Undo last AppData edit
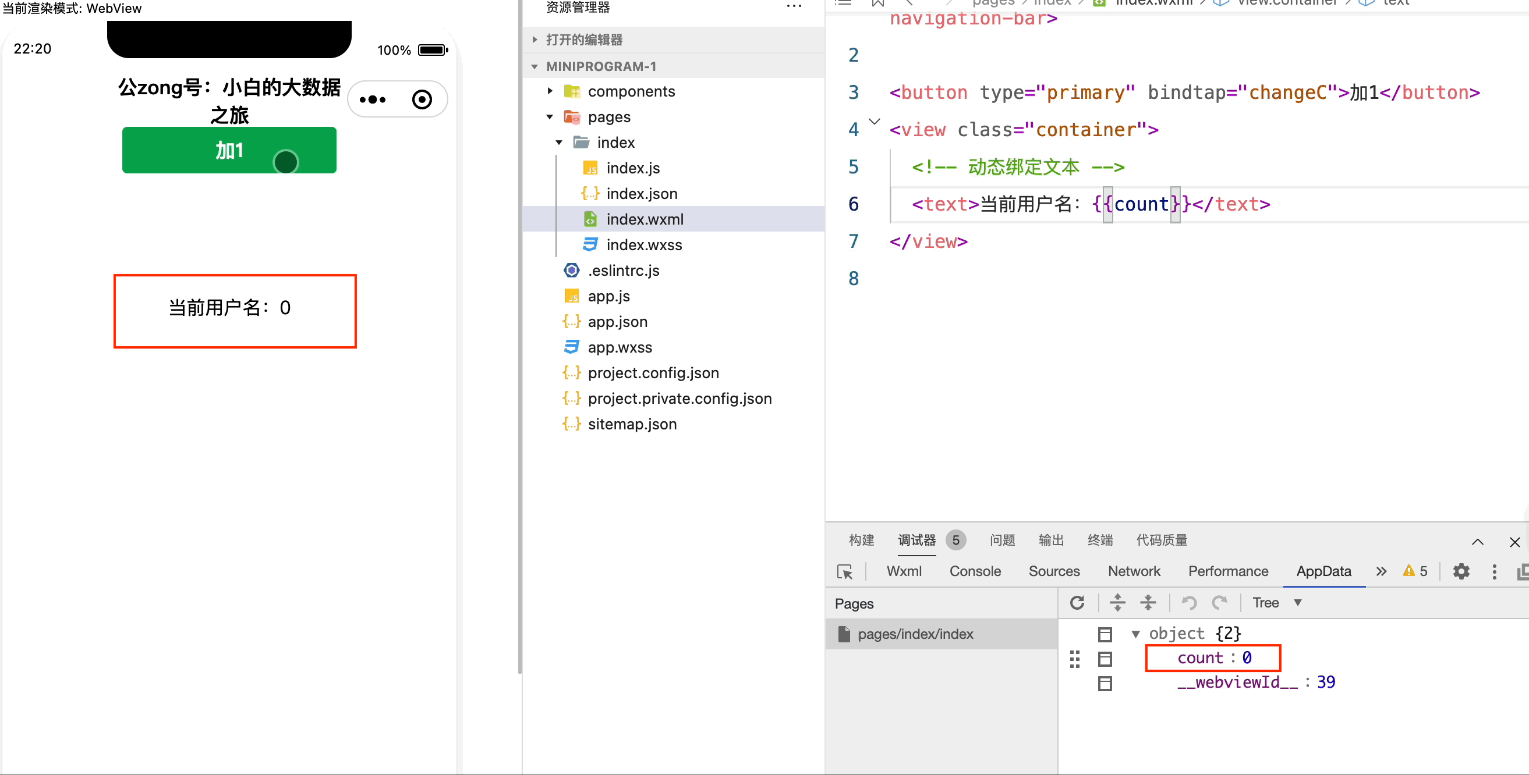Viewport: 1529px width, 775px height. click(1188, 602)
